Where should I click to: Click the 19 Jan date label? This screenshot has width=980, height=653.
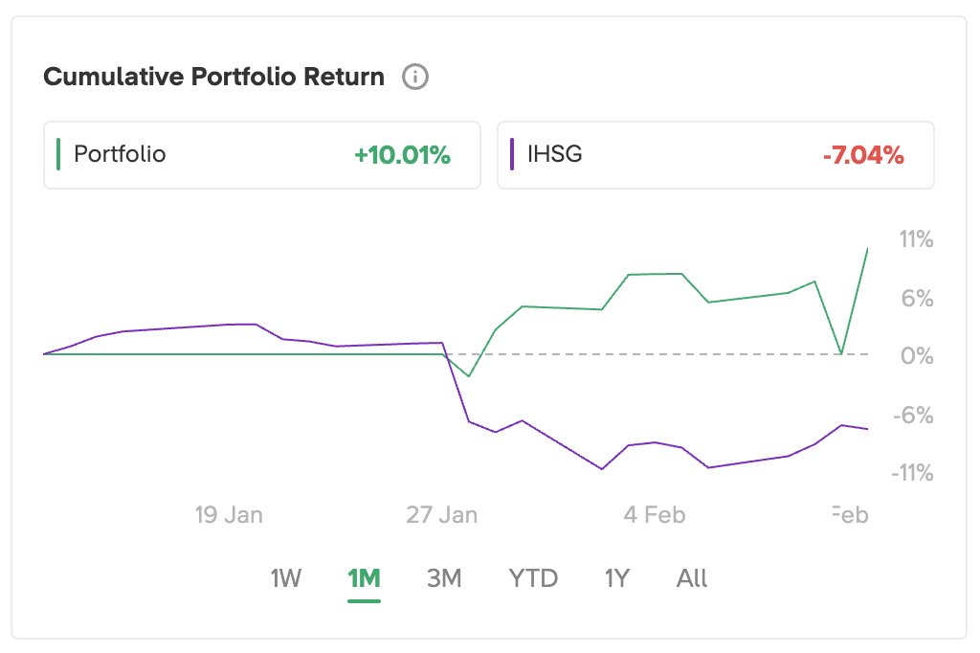[229, 515]
